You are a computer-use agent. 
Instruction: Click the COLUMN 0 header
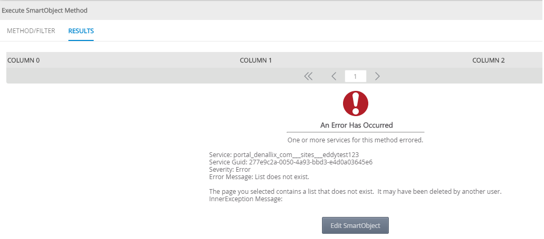point(24,60)
